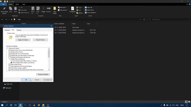Viewport: 191px width, 107px height.
Task: Show hidden system tray icons
Action: click(161, 105)
